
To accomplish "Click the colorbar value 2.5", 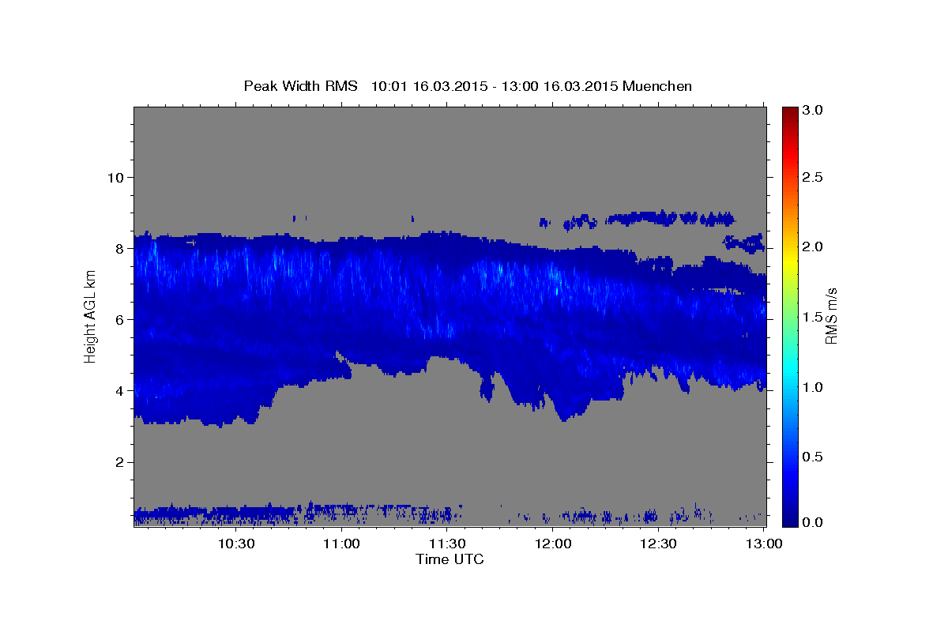I will click(814, 177).
